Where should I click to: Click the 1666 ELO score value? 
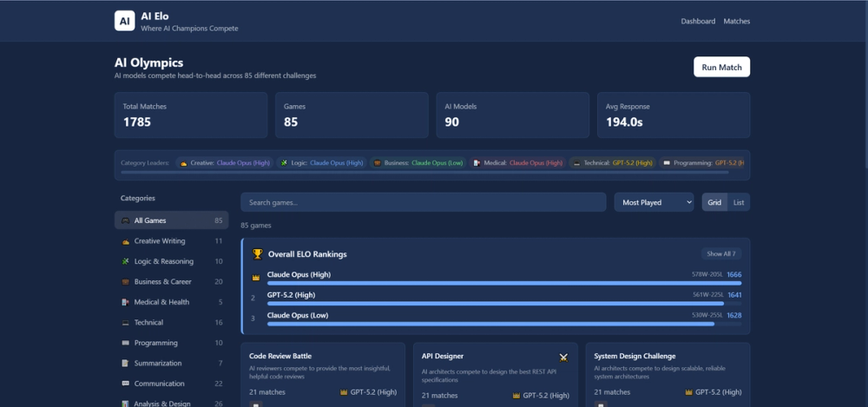coord(734,274)
